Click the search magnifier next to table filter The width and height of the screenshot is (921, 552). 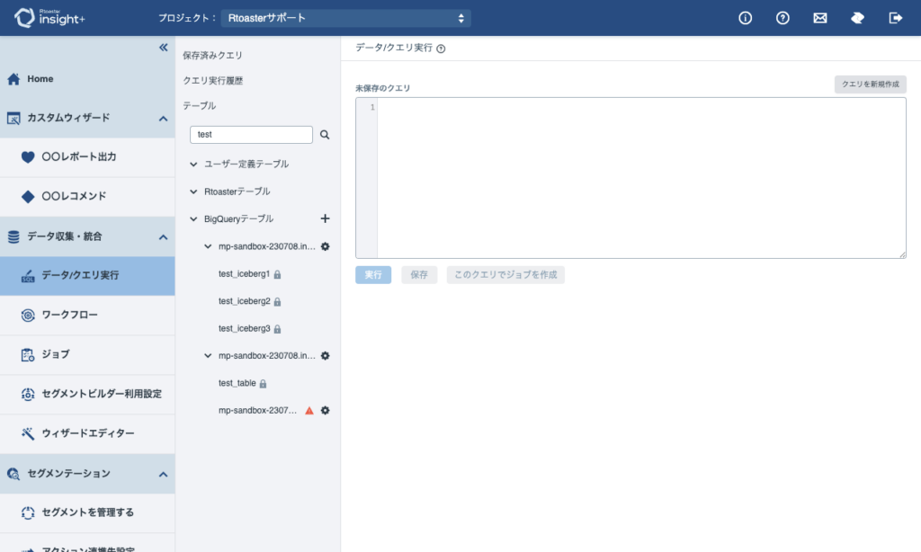click(x=325, y=135)
